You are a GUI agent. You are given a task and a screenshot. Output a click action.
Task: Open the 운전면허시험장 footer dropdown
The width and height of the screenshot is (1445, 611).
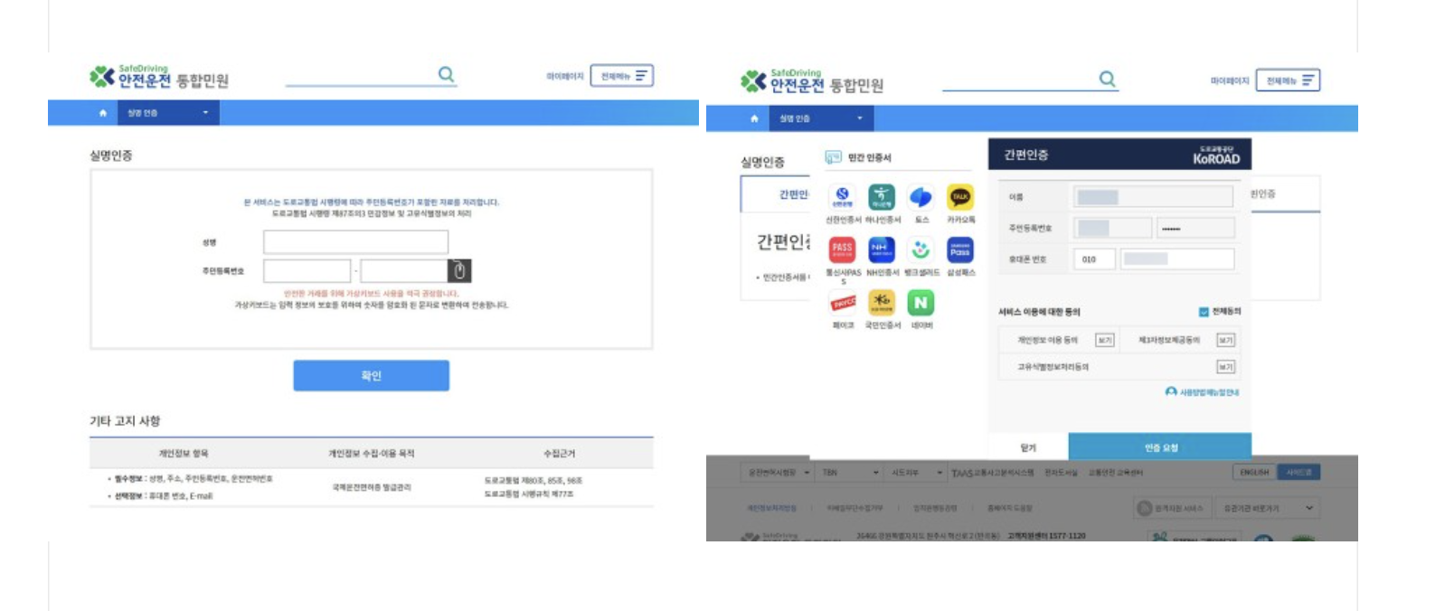(x=777, y=473)
